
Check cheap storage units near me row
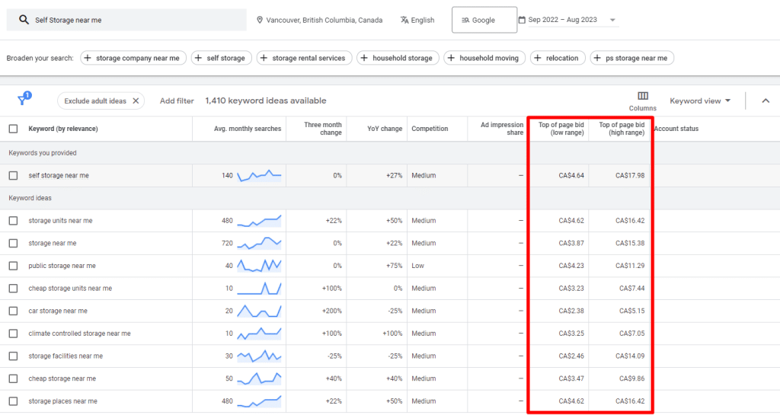coord(14,289)
